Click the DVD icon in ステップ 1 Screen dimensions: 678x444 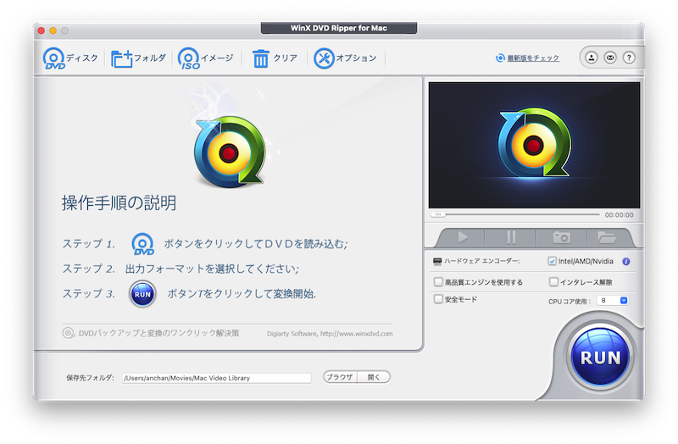tap(142, 244)
